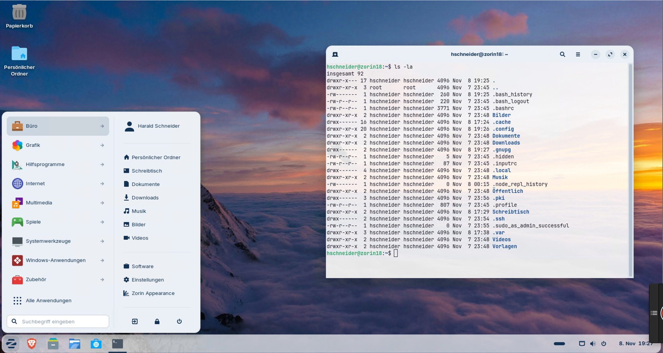Open the Software store taskbar icon

click(x=96, y=344)
